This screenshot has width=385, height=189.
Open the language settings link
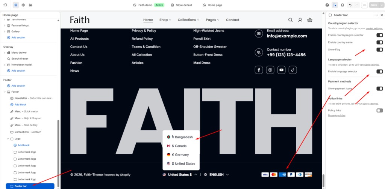tap(370, 65)
